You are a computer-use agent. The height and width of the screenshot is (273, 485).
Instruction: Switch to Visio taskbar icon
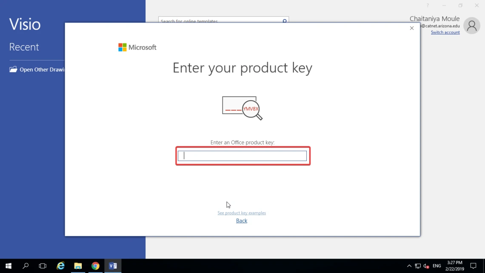(x=113, y=266)
